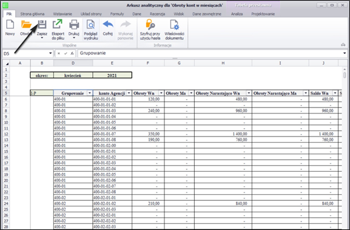The height and width of the screenshot is (230, 350).
Task: Open the konto Agencji filter dropdown
Action: [129, 93]
